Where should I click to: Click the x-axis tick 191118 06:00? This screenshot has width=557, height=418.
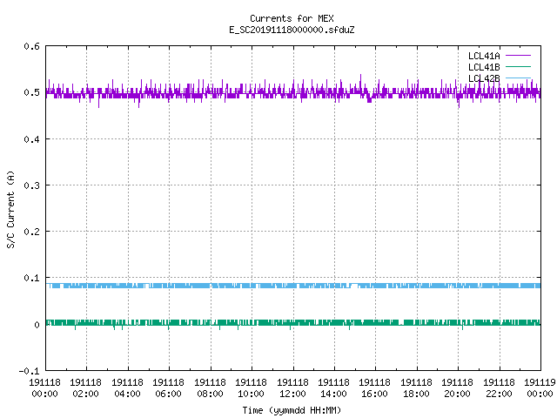pyautogui.click(x=168, y=388)
